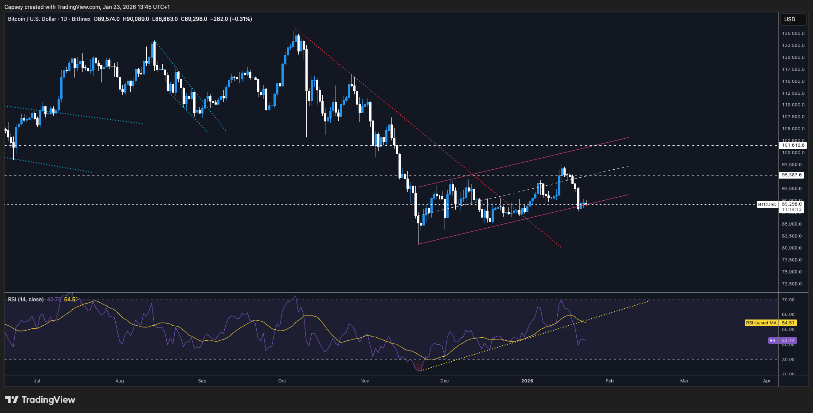Click the purple RSI 42.72 axis label

pyautogui.click(x=782, y=341)
